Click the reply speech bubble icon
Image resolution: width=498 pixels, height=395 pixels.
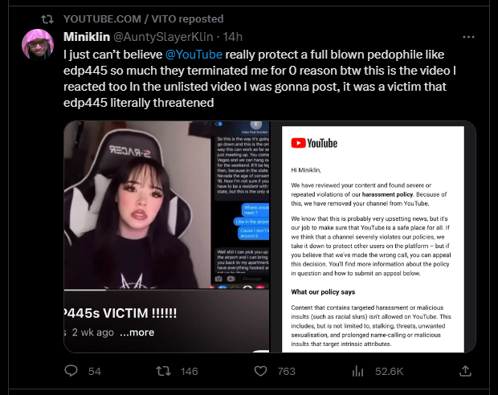point(71,371)
